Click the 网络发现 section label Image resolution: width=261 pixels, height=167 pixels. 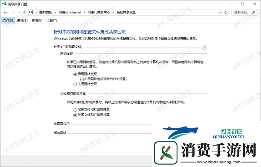pyautogui.click(x=67, y=54)
